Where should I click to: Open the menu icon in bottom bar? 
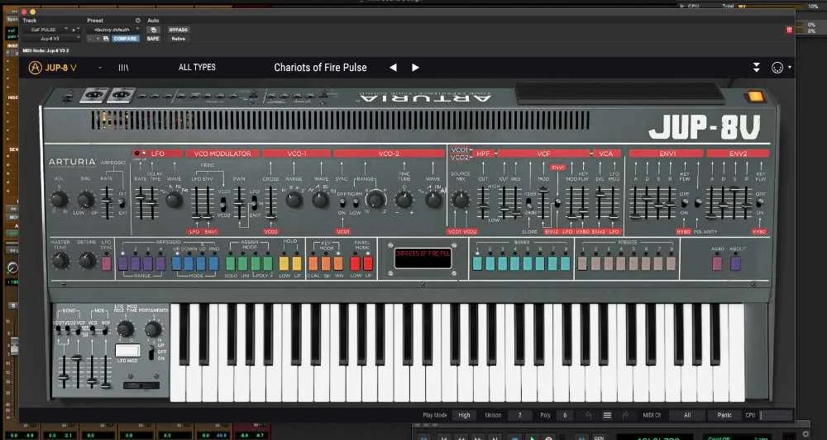click(x=607, y=415)
